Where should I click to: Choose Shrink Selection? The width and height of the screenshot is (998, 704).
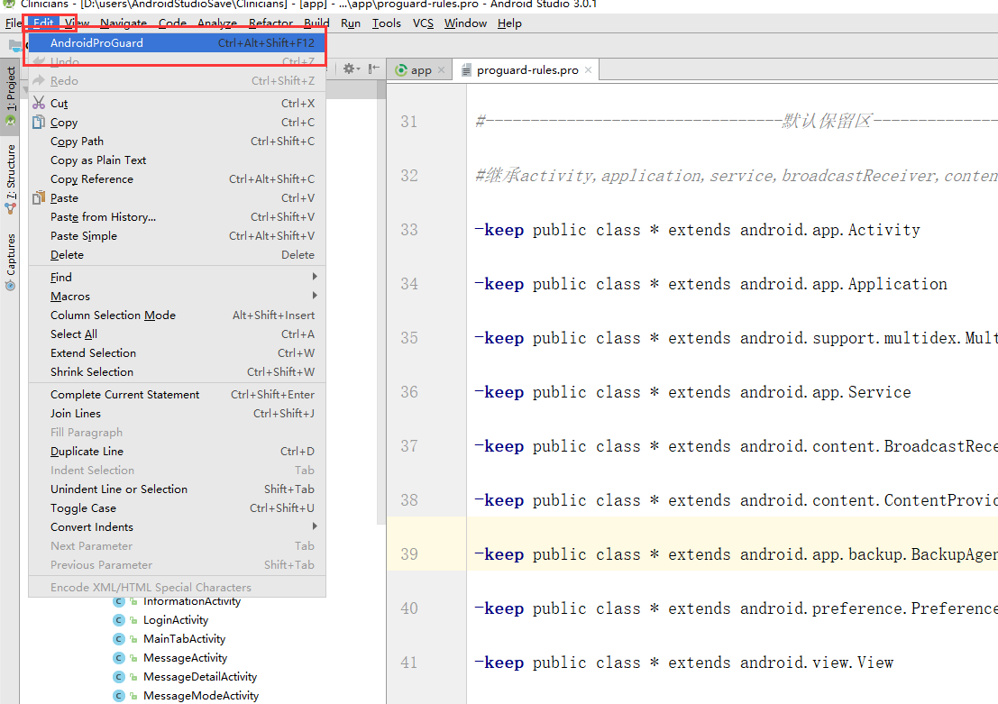coord(177,371)
